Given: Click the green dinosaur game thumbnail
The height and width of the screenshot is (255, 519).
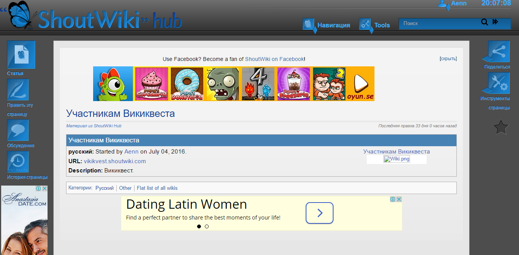Looking at the screenshot, I should [x=113, y=84].
